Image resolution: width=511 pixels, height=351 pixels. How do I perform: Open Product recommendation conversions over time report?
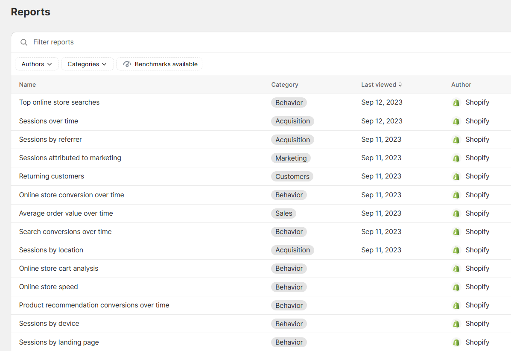coord(94,305)
